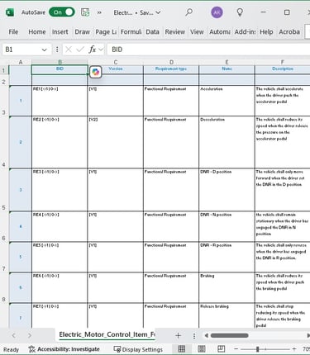Open the Name Box dropdown arrow
This screenshot has height=355, width=310.
[x=44, y=50]
